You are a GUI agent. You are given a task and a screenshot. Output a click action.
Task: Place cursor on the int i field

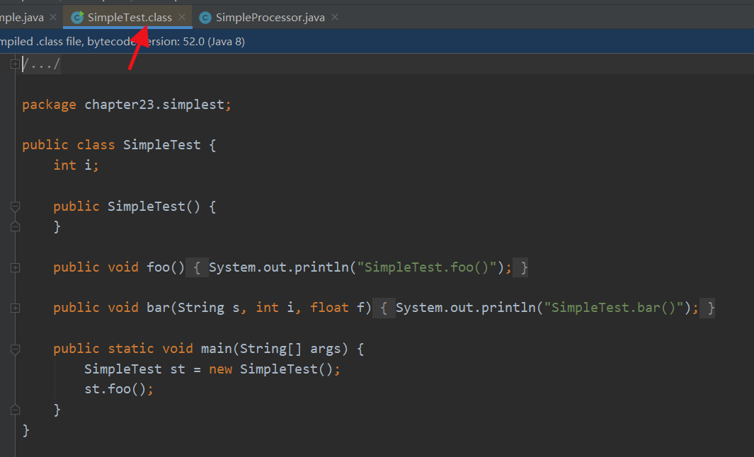click(x=76, y=166)
